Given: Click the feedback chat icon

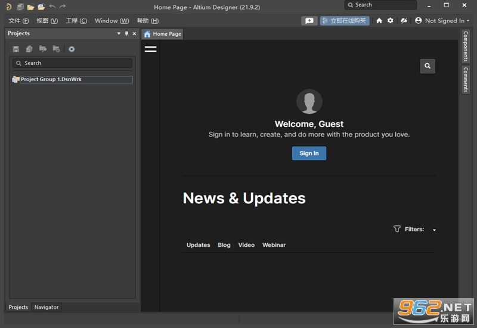Looking at the screenshot, I should point(309,21).
